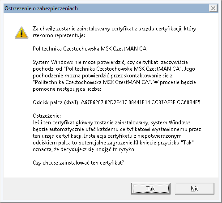Click the Jeśli ten certyfikat główny sentence
The image size is (222, 203).
[111, 123]
